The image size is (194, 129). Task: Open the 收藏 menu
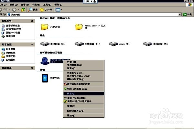(36, 5)
